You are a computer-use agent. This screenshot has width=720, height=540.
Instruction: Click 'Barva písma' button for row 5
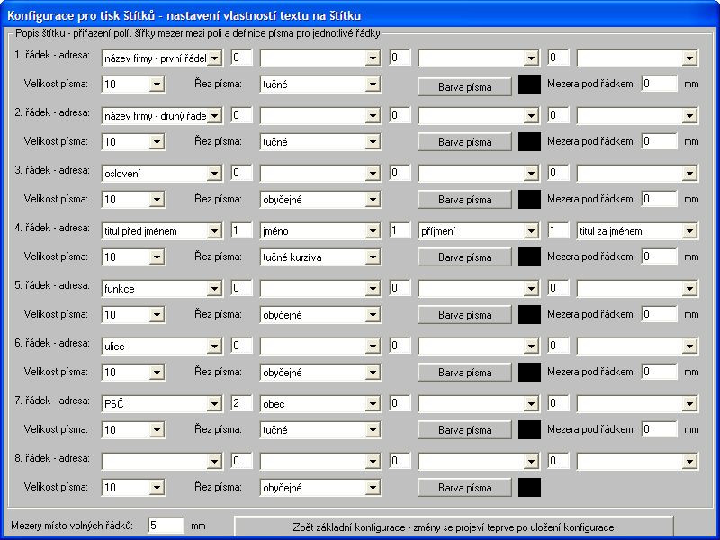point(464,315)
